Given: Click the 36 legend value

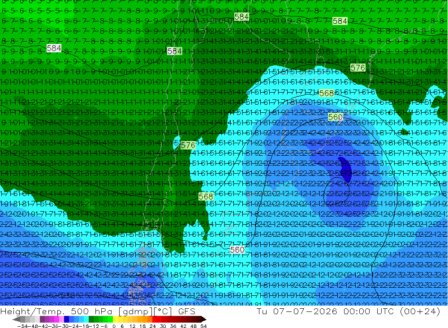Looking at the screenshot, I should [173, 326].
